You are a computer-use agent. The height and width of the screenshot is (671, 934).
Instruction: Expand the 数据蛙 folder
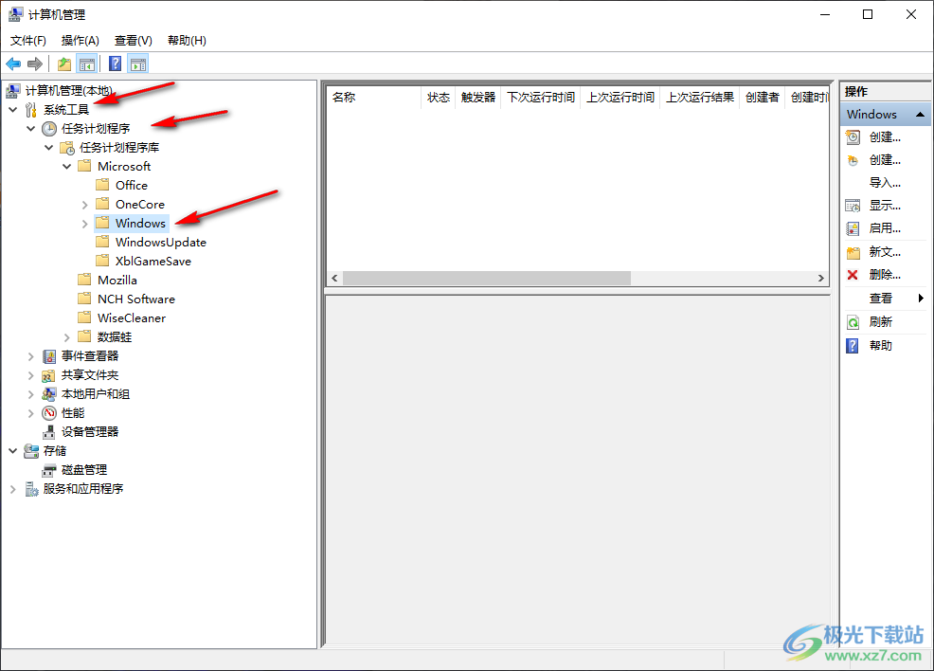pos(66,338)
